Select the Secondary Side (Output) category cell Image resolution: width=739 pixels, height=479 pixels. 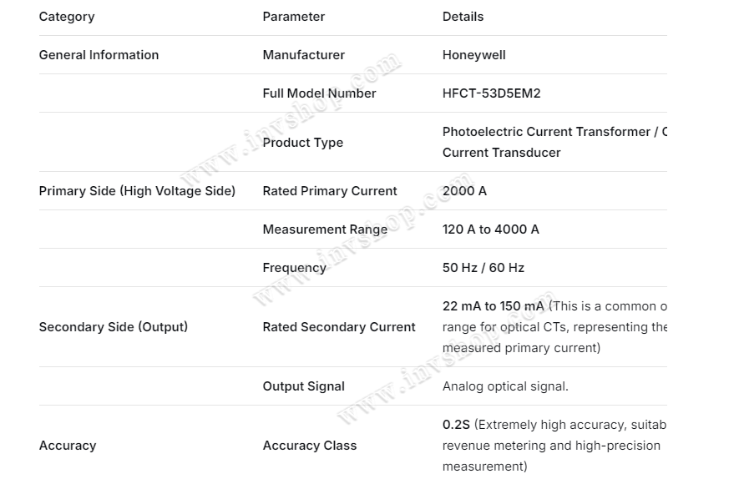113,327
